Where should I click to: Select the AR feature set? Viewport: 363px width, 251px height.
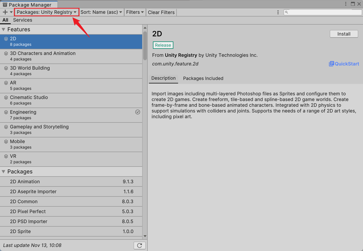point(71,86)
